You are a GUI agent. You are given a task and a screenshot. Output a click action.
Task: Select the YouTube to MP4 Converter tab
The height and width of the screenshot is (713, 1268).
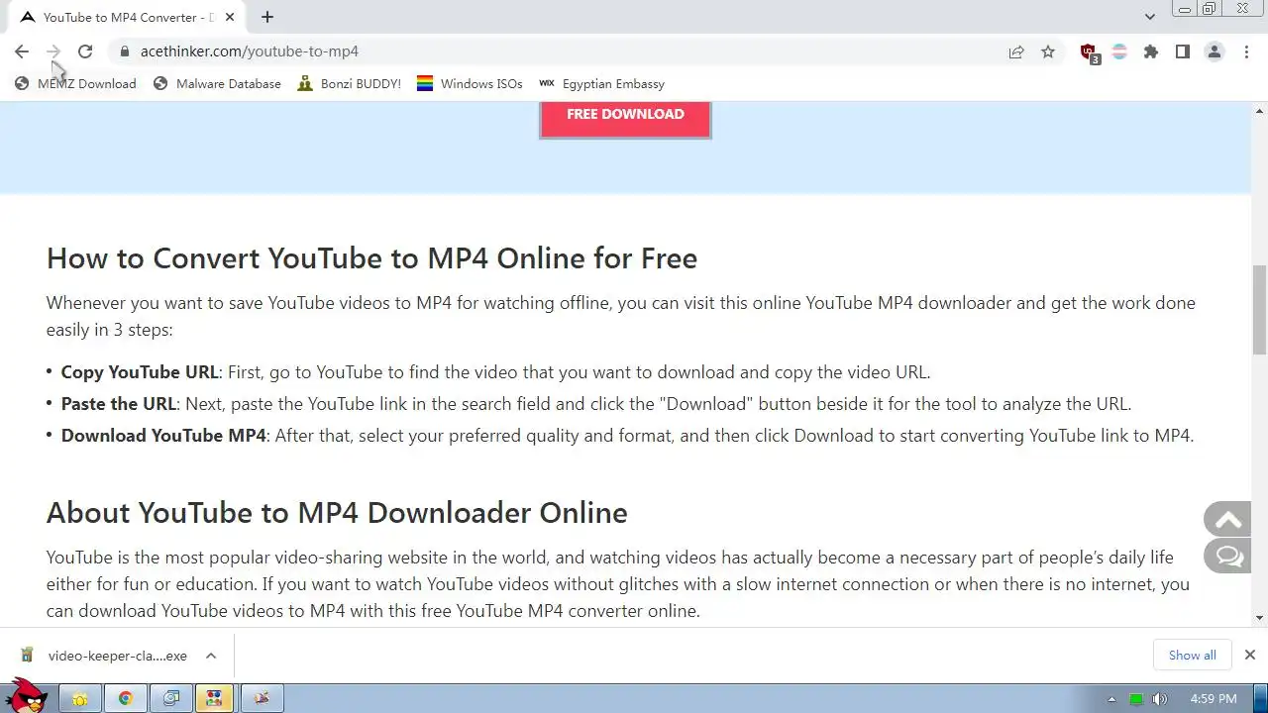126,17
